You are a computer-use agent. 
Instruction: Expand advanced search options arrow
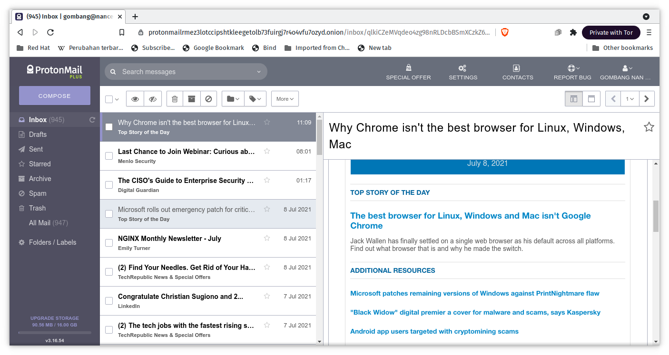pos(259,72)
